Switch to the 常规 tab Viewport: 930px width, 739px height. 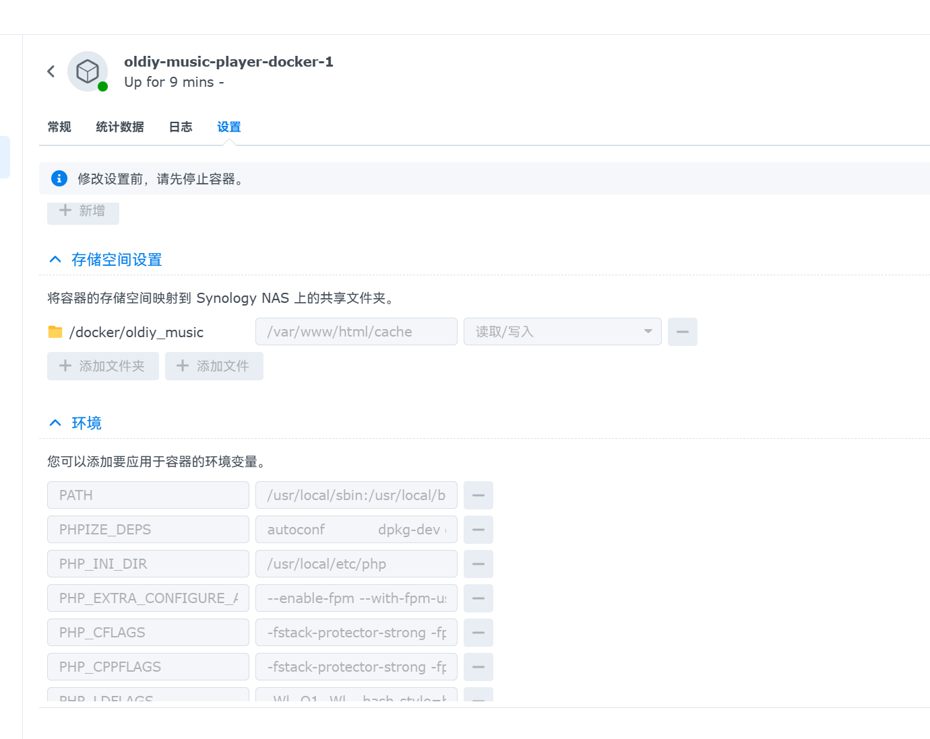point(59,127)
